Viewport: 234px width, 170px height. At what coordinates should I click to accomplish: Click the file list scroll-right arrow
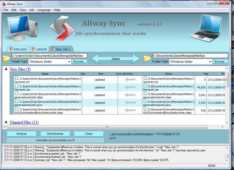[x=223, y=127]
